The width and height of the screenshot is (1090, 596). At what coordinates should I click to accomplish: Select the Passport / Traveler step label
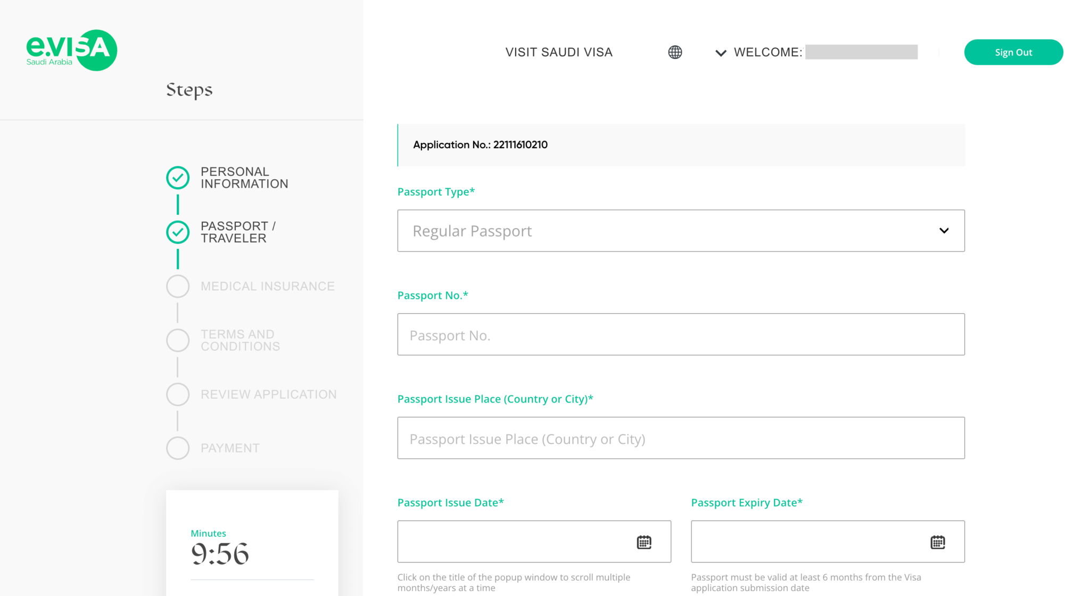tap(238, 232)
